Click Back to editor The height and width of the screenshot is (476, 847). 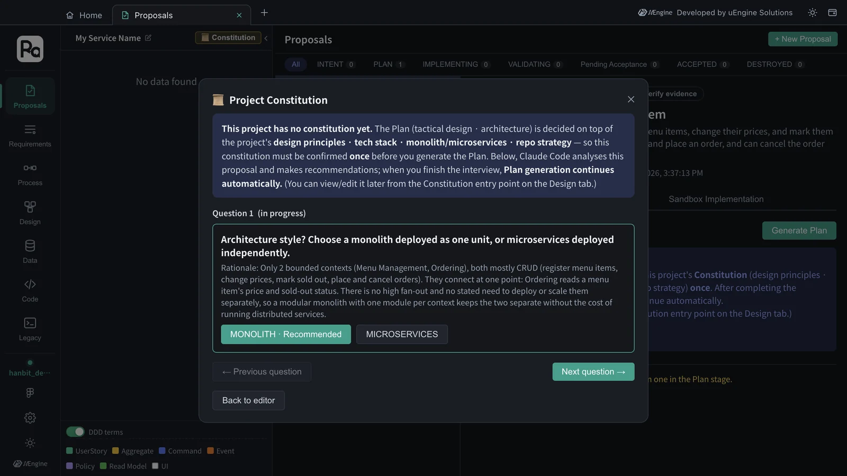pyautogui.click(x=248, y=400)
